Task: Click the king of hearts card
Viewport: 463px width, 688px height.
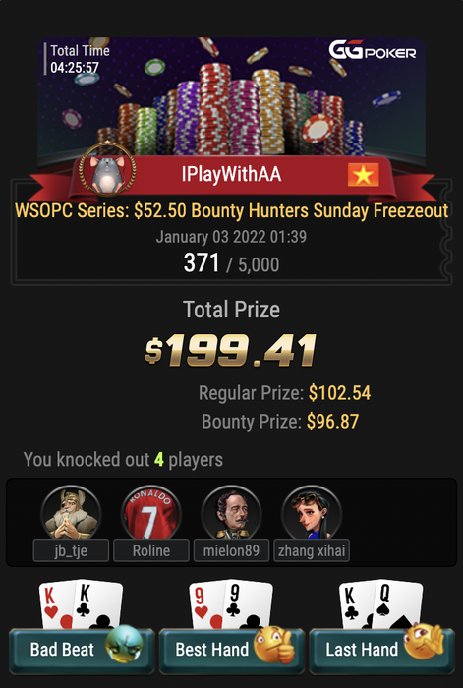Action: tap(56, 605)
